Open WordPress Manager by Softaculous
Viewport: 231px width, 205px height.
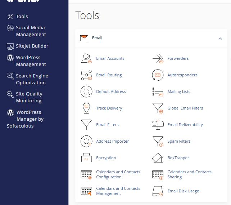click(25, 119)
